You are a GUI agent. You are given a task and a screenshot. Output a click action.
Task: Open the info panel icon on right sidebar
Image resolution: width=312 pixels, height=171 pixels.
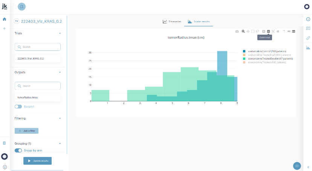(x=308, y=19)
